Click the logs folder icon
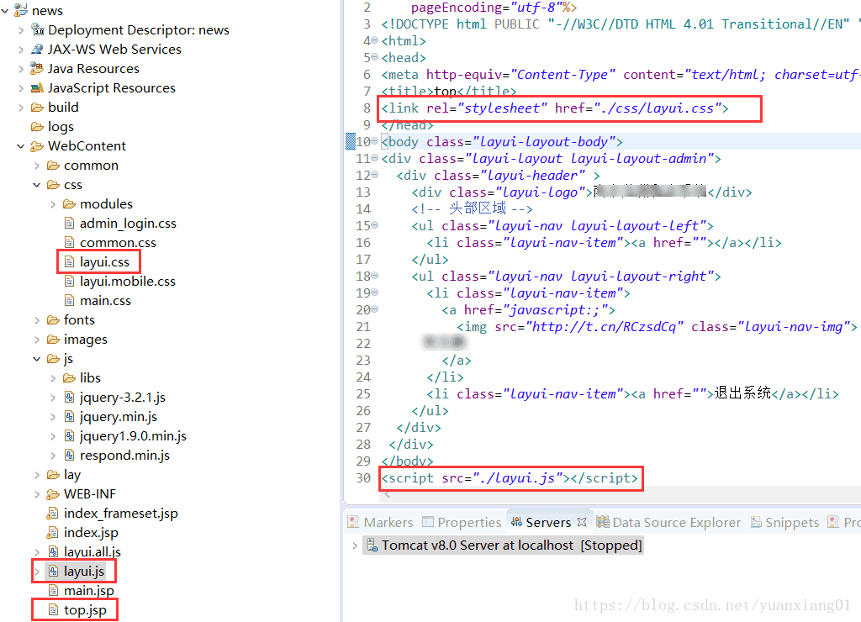 (37, 127)
